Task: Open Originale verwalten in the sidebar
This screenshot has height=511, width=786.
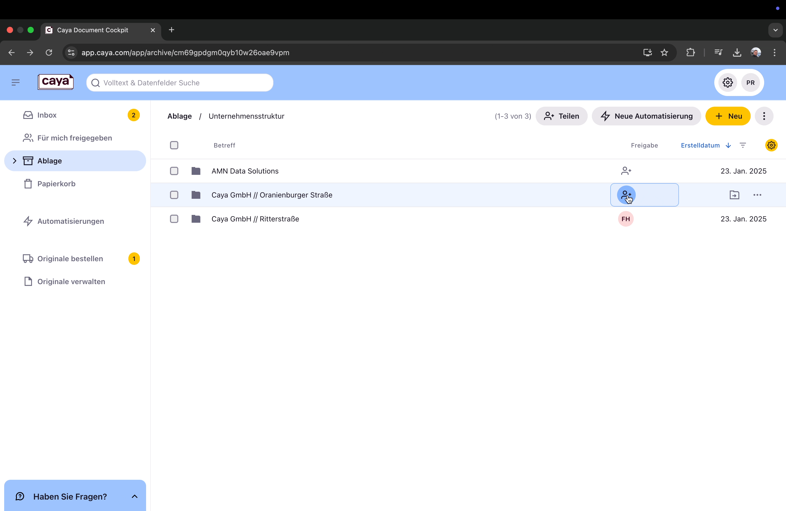Action: [x=75, y=282]
